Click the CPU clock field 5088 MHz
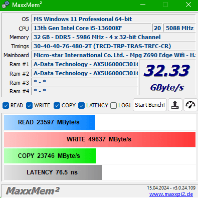The image size is (198, 198). [179, 28]
